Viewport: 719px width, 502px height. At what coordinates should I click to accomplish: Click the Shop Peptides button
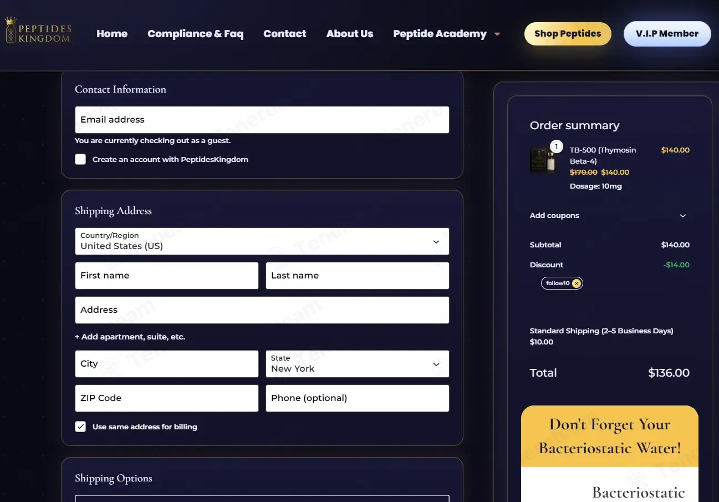click(x=568, y=34)
